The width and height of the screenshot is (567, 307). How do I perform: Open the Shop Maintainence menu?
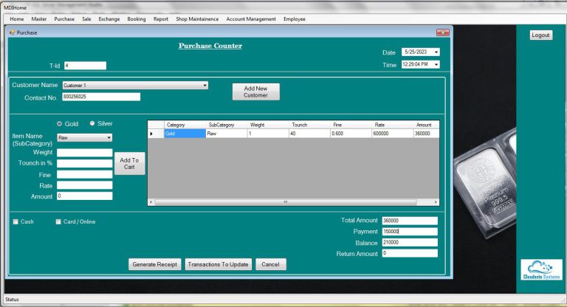coord(197,18)
